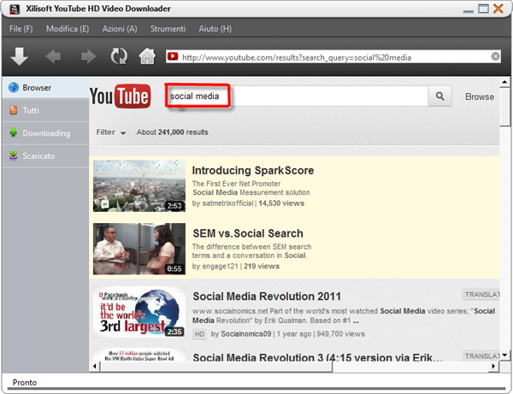
Task: Open the Socialnomics09 channel link
Action: point(246,334)
